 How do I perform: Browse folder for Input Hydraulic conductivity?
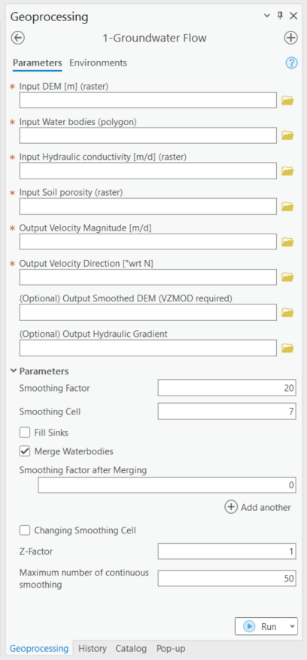[287, 171]
